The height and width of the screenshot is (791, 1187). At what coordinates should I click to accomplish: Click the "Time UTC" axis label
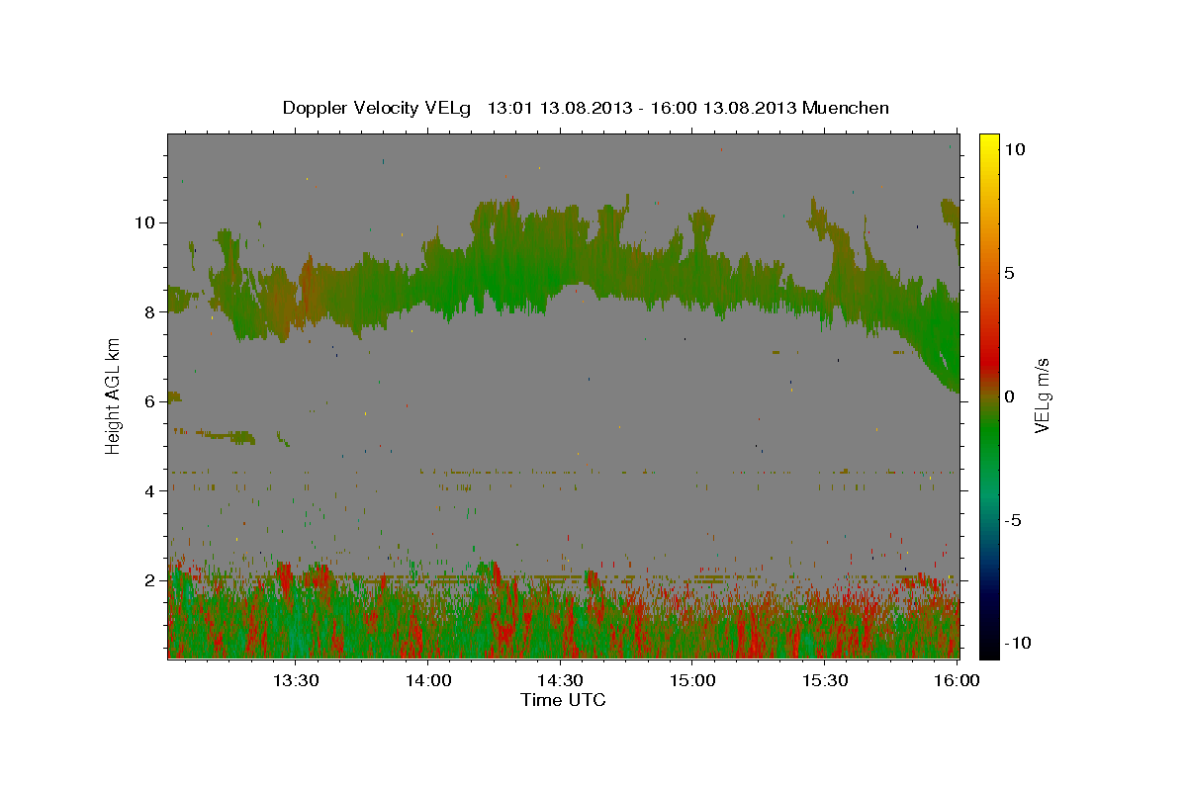coord(563,700)
